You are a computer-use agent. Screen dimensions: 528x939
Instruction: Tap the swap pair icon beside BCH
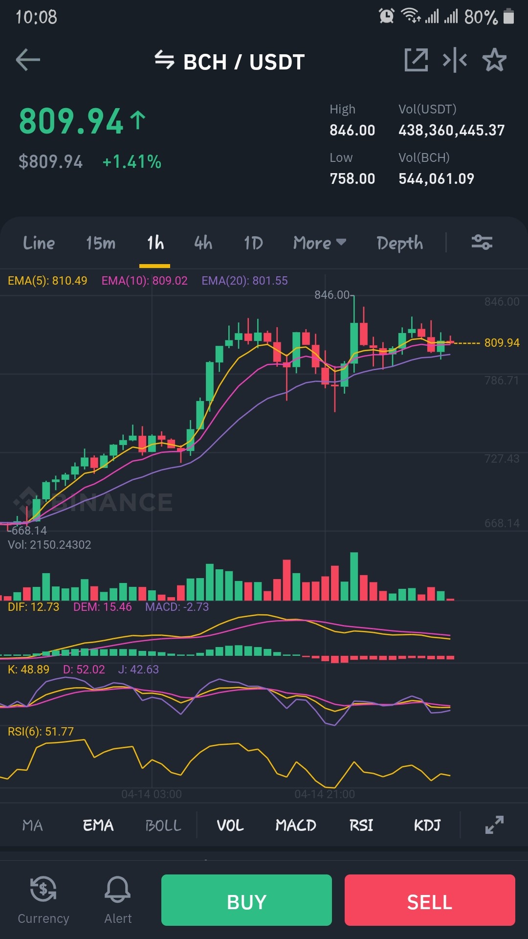click(164, 60)
